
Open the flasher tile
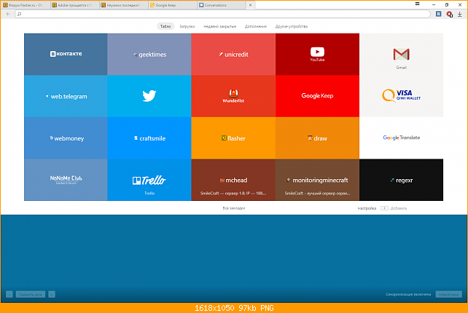233,138
